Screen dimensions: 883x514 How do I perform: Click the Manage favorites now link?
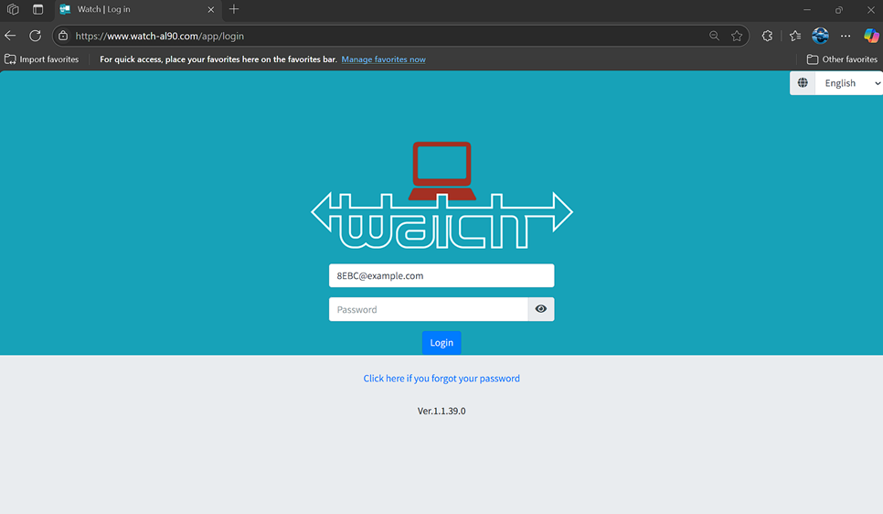tap(383, 59)
